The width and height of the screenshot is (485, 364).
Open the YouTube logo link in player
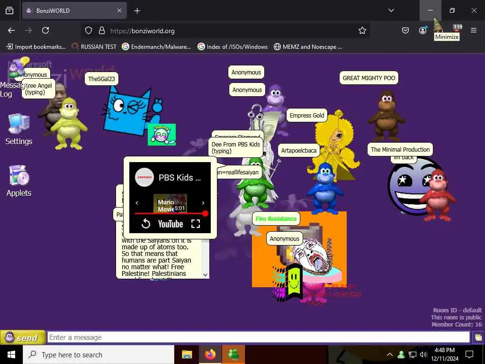pos(171,224)
